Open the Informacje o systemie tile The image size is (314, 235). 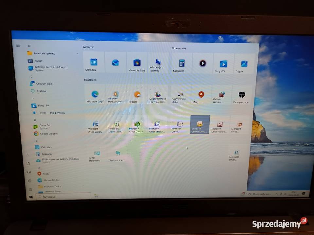[158, 63]
